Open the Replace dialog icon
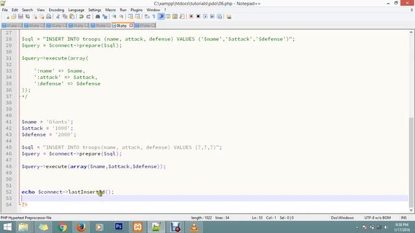Image resolution: width=415 pixels, height=233 pixels. 105,17
